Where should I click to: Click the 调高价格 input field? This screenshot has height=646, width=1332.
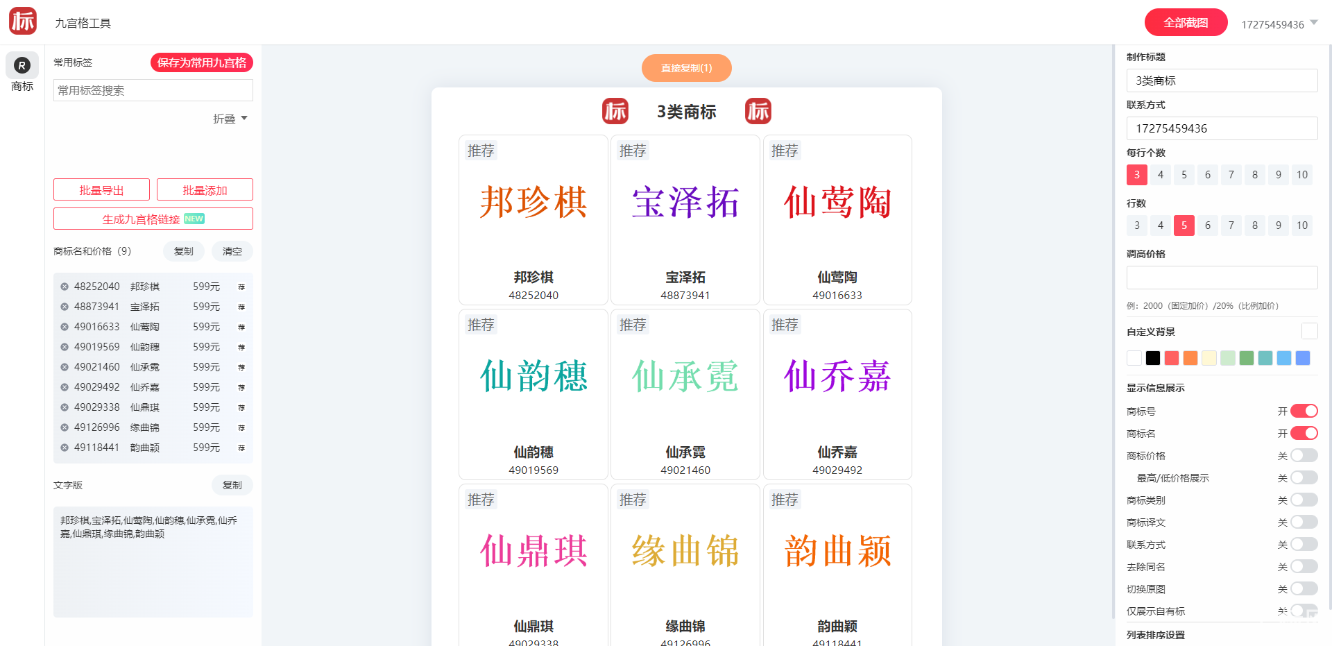click(1222, 278)
